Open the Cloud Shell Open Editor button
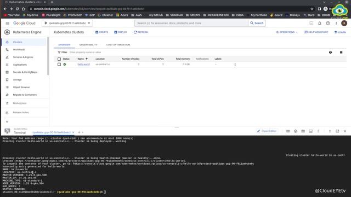 (x=267, y=131)
